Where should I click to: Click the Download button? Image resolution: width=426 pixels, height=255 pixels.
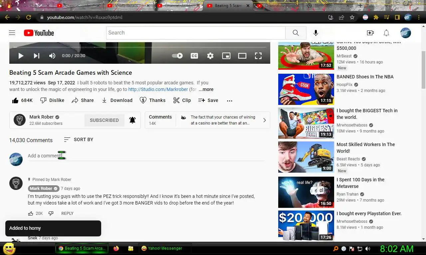coord(117,100)
